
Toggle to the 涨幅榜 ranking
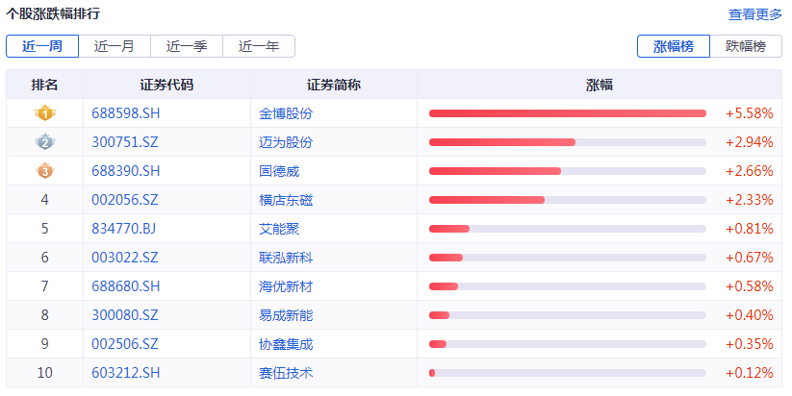click(x=674, y=46)
